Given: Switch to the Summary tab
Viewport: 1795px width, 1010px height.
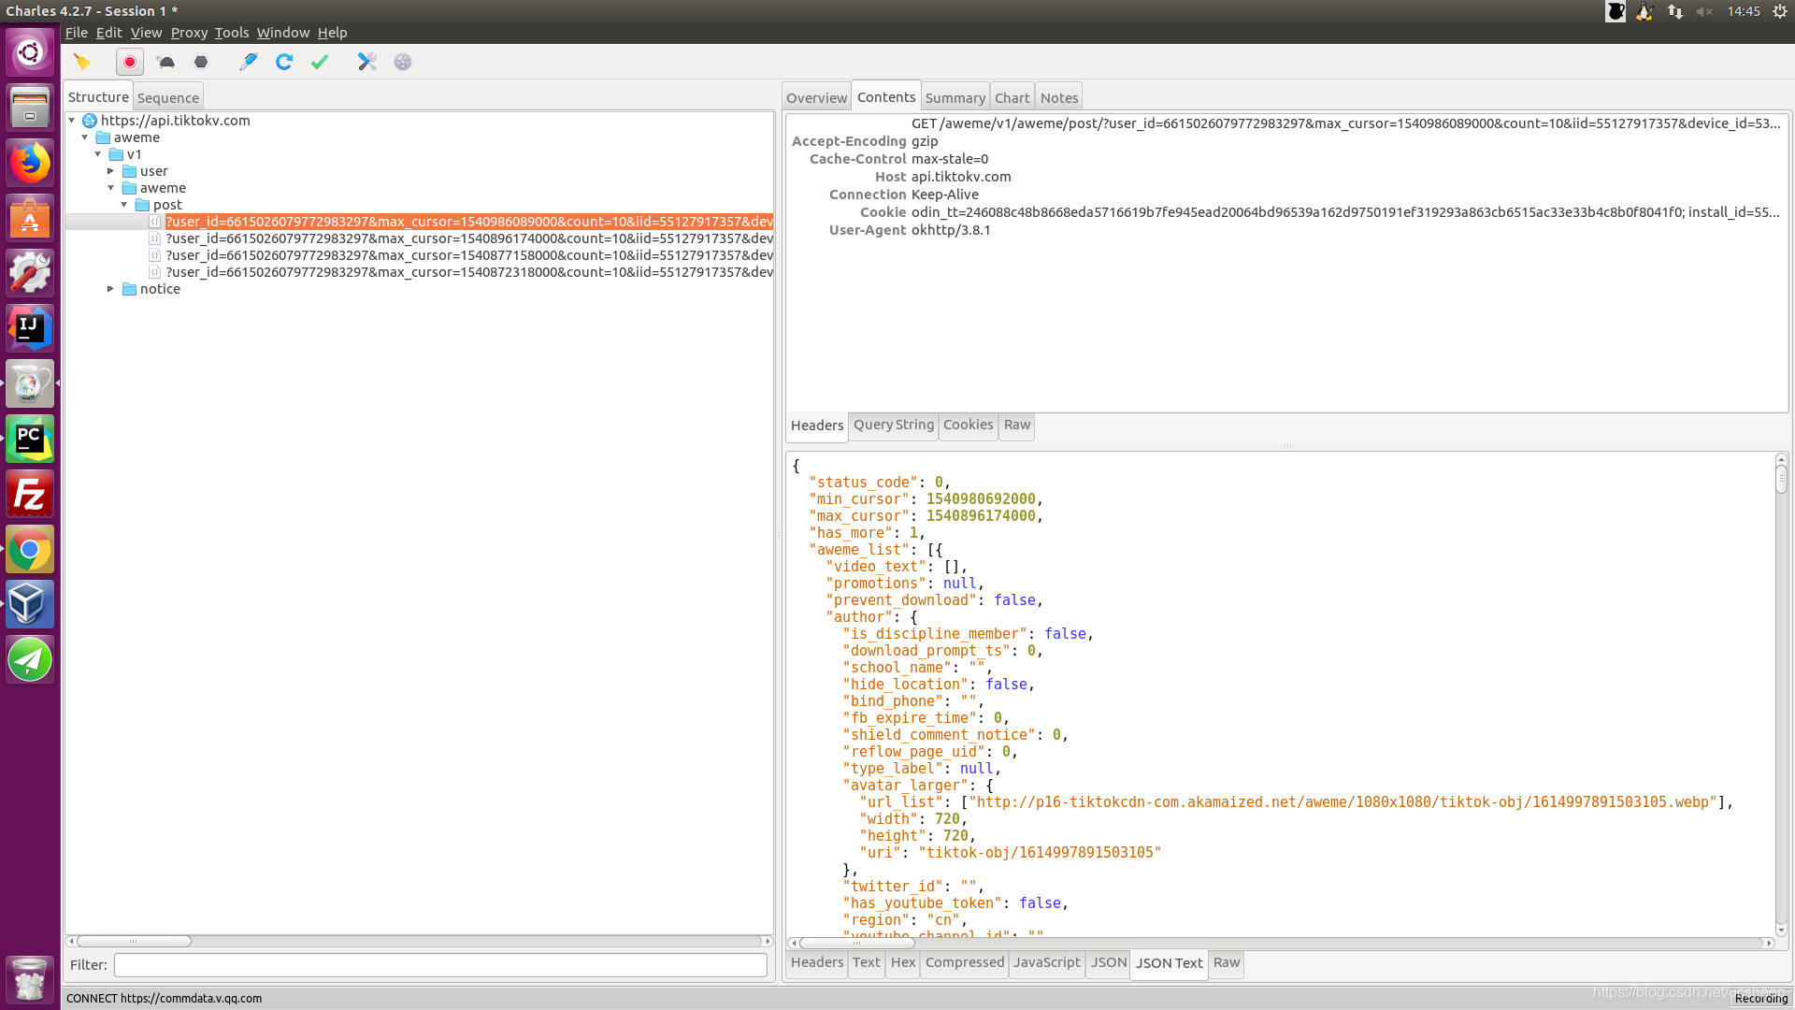Looking at the screenshot, I should (955, 97).
